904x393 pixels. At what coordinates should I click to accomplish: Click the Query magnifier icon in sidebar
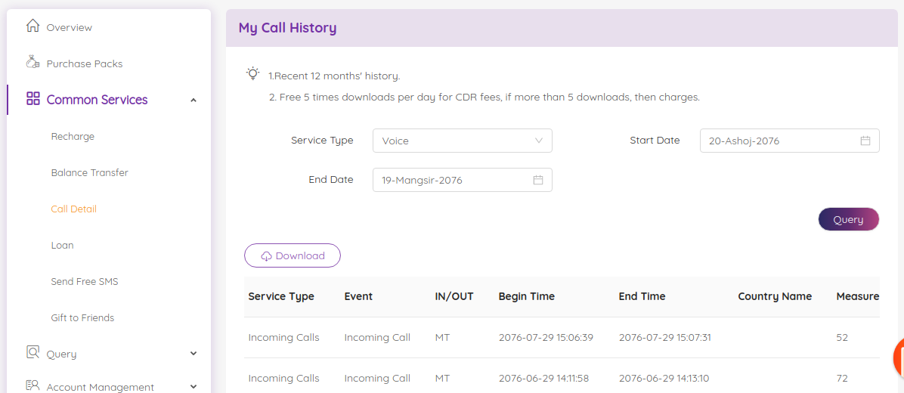coord(33,351)
